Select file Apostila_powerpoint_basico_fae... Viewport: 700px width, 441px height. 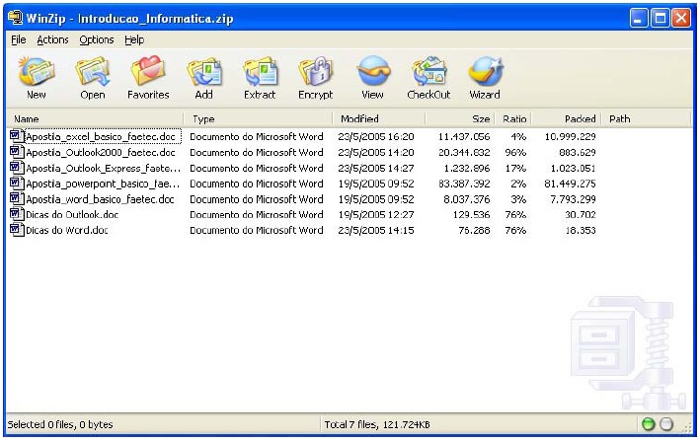(103, 184)
